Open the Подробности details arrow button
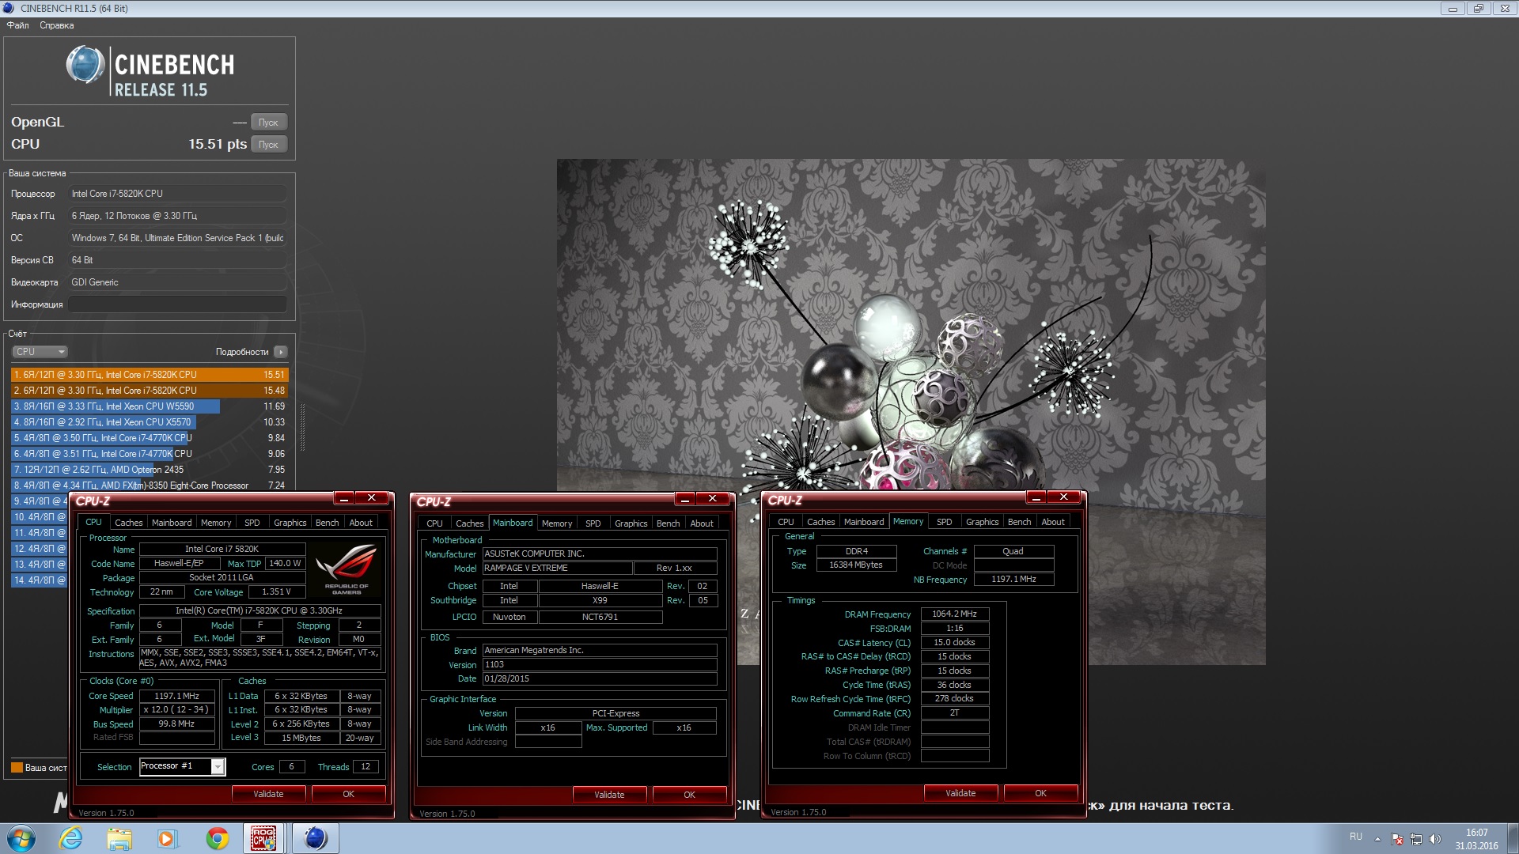The height and width of the screenshot is (854, 1519). coord(281,352)
